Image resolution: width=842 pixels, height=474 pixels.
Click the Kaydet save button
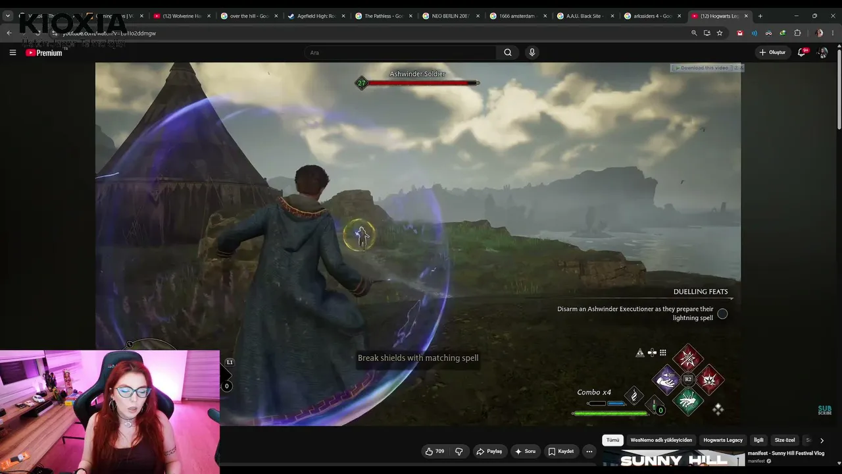click(561, 452)
